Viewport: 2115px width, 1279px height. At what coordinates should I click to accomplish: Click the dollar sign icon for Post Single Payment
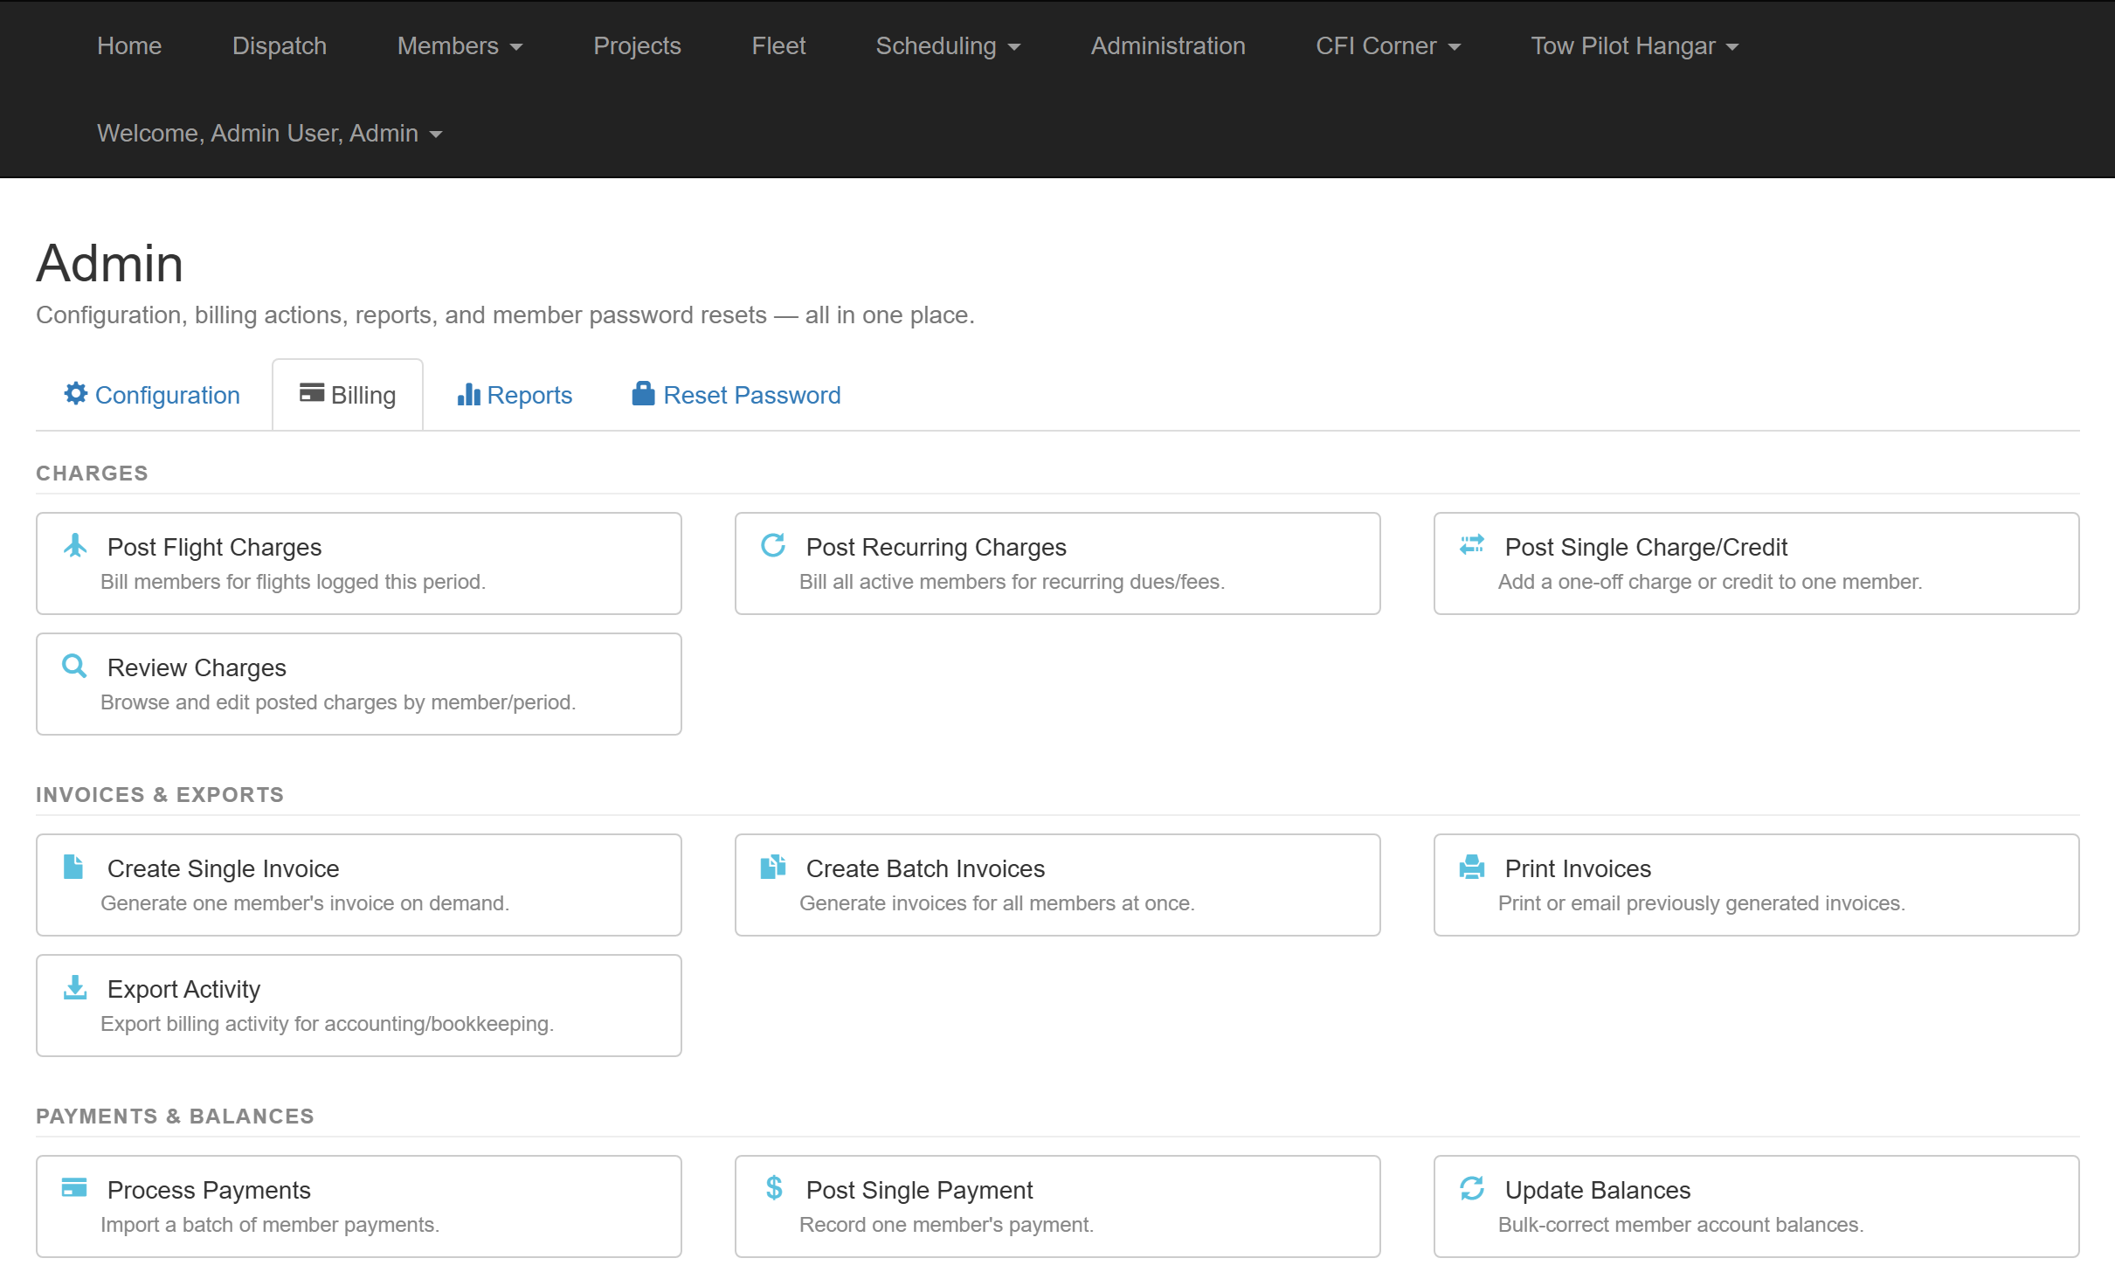774,1187
